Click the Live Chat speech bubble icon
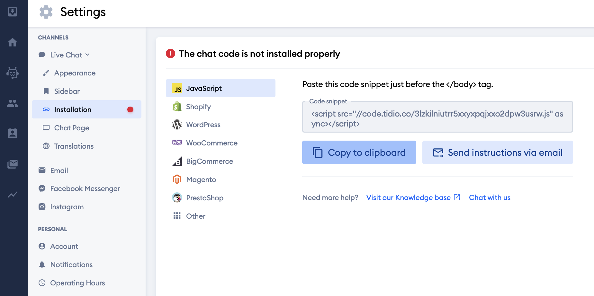Screen dimensions: 594x296 point(42,55)
